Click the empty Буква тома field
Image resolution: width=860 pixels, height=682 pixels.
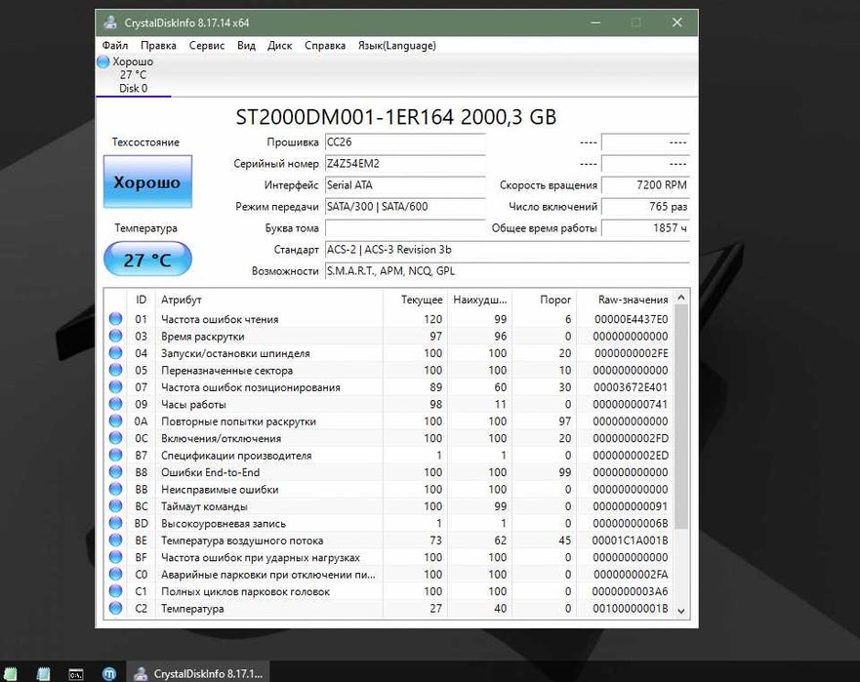[405, 228]
